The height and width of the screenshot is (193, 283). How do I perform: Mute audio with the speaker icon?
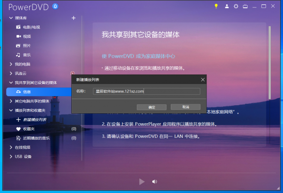click(154, 181)
